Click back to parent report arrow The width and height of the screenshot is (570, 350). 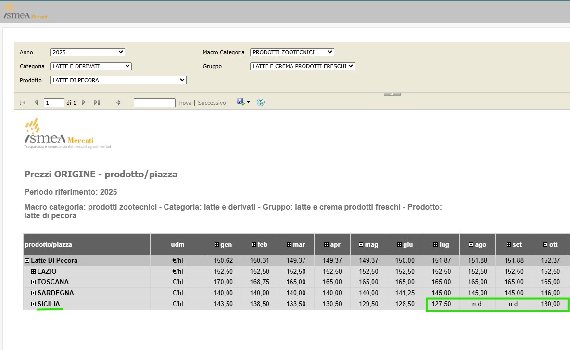(118, 103)
